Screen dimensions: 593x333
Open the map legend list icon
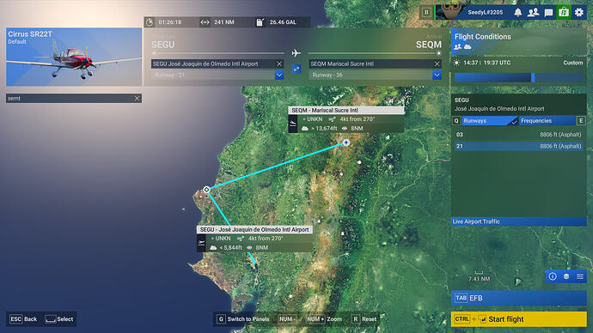[580, 276]
